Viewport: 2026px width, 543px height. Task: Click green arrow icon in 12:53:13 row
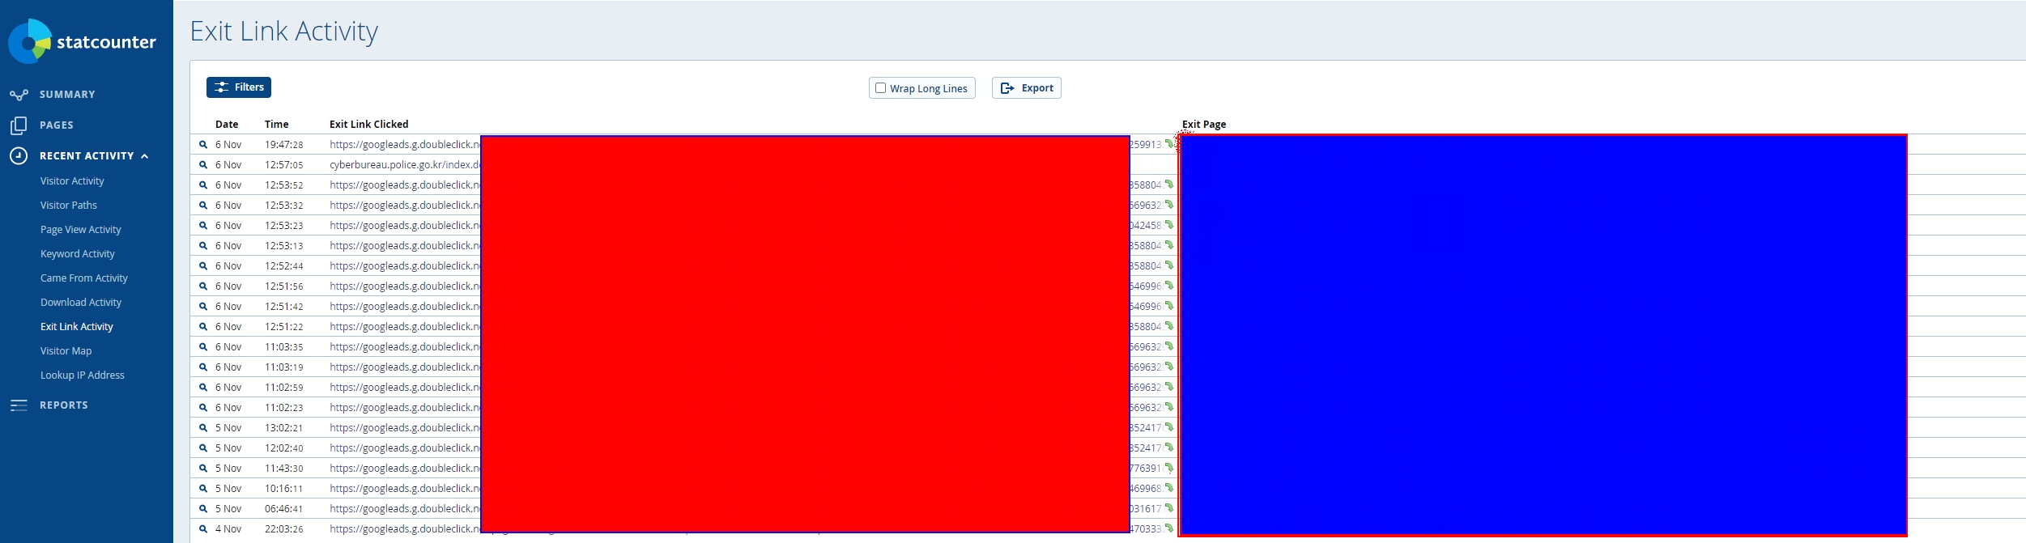pos(1168,245)
